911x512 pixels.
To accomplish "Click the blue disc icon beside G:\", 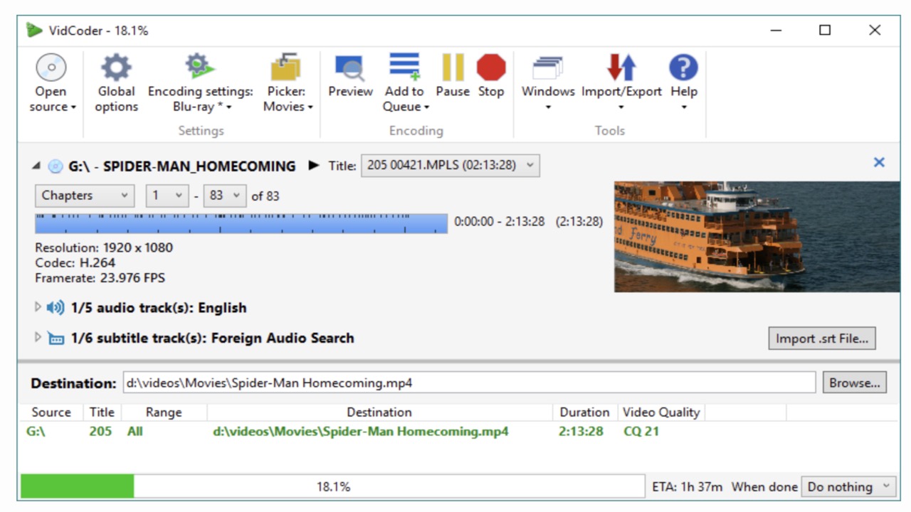I will pos(56,166).
